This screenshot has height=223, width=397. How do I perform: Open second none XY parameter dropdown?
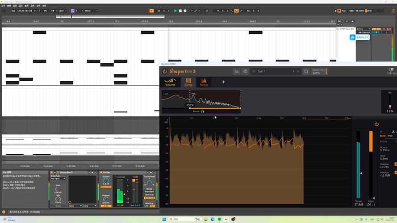[x=90, y=206]
